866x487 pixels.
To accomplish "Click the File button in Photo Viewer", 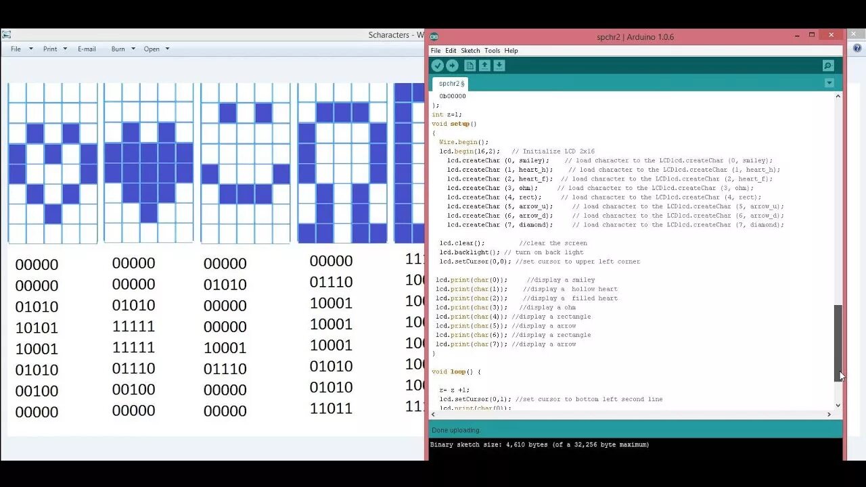I will pyautogui.click(x=16, y=49).
